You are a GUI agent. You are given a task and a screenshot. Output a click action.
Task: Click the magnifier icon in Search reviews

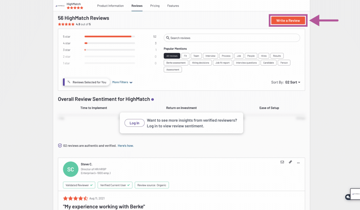point(168,38)
